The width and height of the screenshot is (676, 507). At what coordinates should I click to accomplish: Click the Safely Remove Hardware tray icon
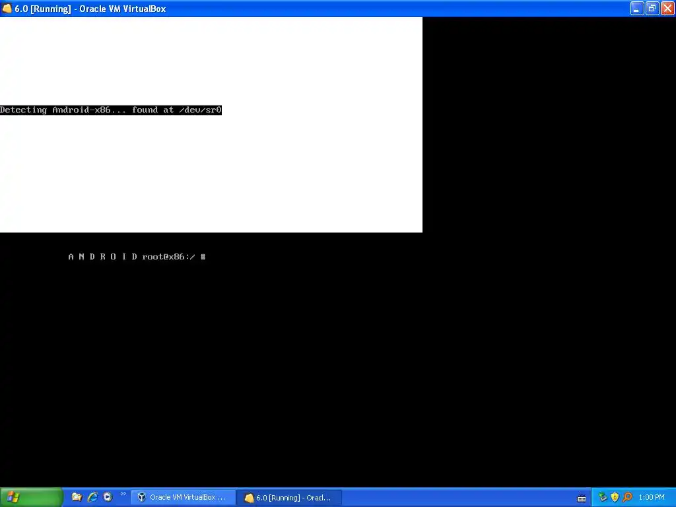602,497
